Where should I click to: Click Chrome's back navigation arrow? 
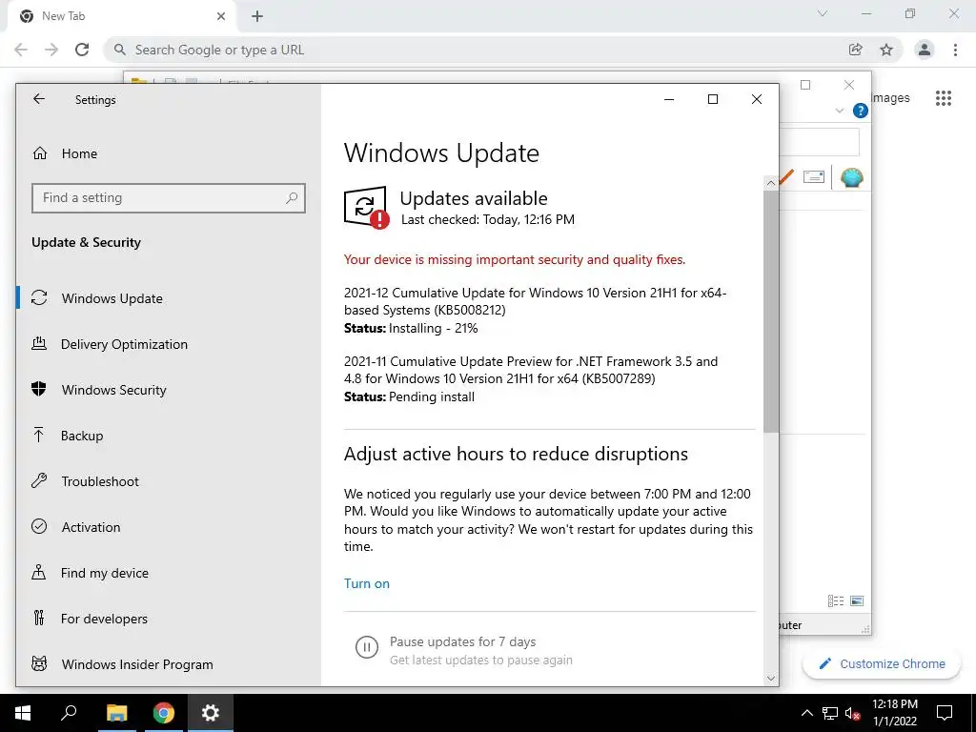[21, 50]
